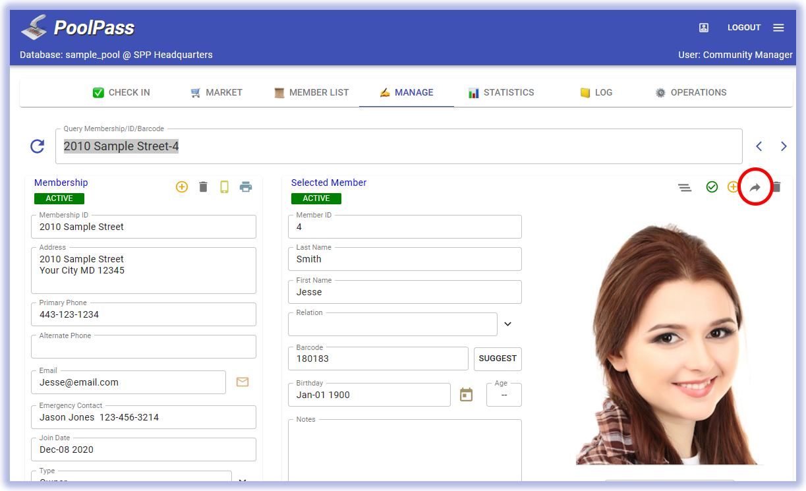Screen dimensions: 806x491
Task: Add a new member with the orange plus icon
Action: coord(733,187)
